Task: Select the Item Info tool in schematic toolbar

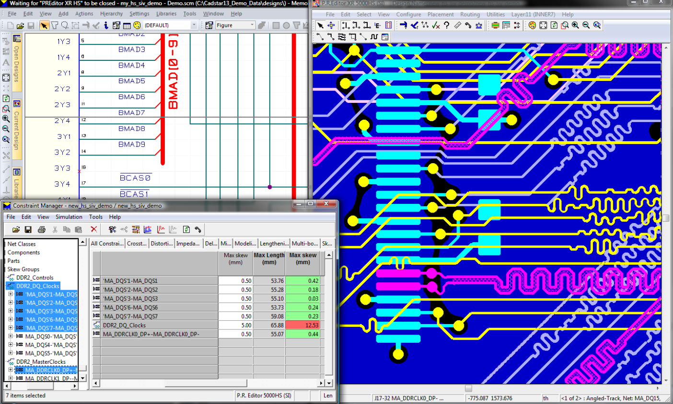Action: (106, 25)
